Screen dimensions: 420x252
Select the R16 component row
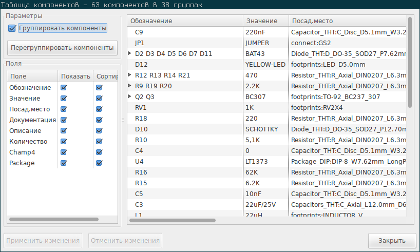pyautogui.click(x=267, y=172)
